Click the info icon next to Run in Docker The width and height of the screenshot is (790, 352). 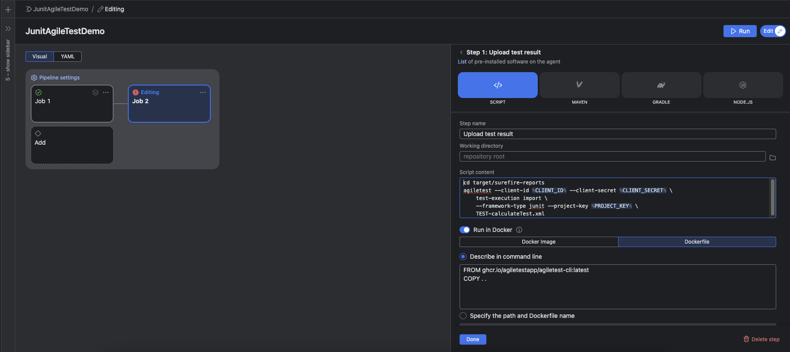519,230
